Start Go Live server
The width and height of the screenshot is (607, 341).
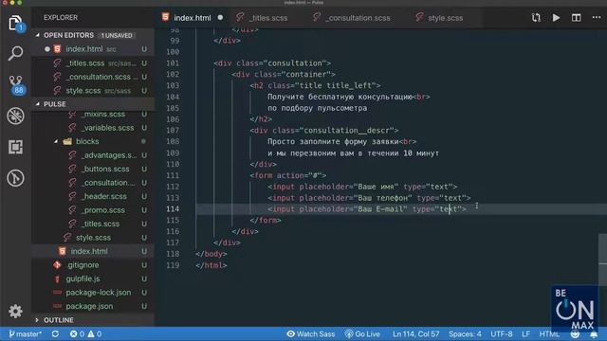[x=362, y=334]
